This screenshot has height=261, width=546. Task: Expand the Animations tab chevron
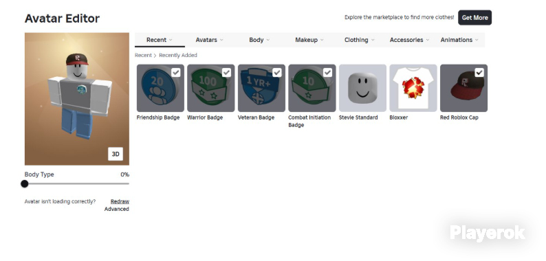477,40
